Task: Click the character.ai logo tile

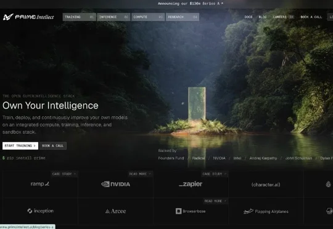Action: click(266, 185)
